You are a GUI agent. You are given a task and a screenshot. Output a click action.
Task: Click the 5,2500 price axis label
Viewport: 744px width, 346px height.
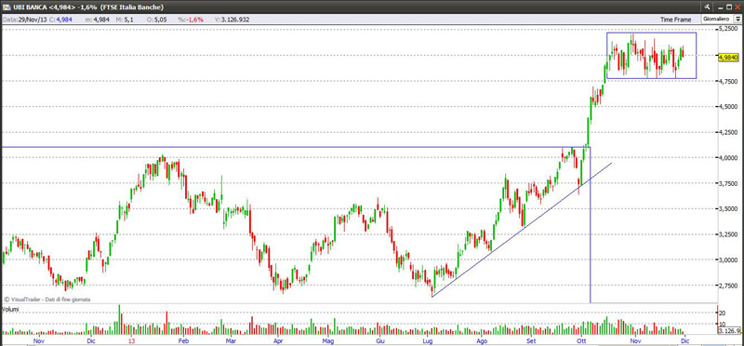pyautogui.click(x=727, y=29)
